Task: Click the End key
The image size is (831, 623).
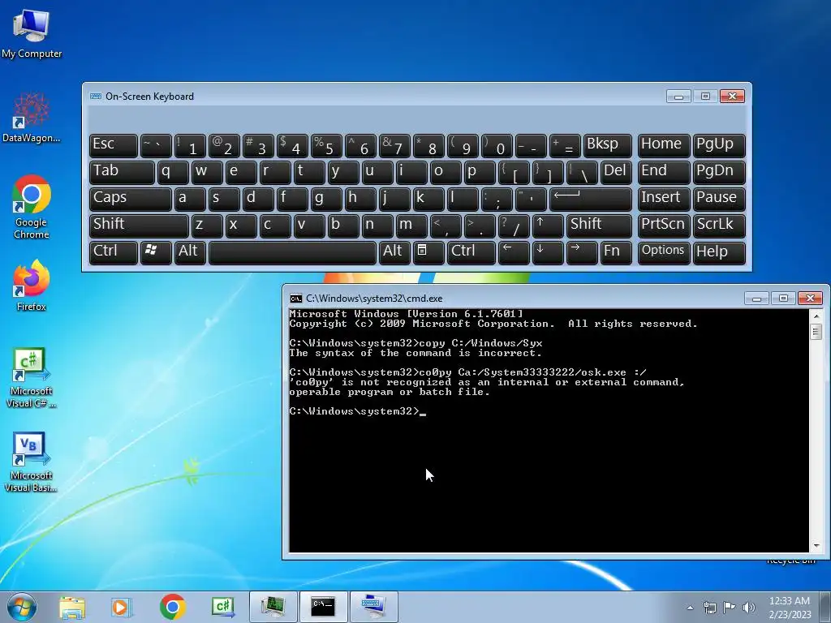Action: (664, 173)
